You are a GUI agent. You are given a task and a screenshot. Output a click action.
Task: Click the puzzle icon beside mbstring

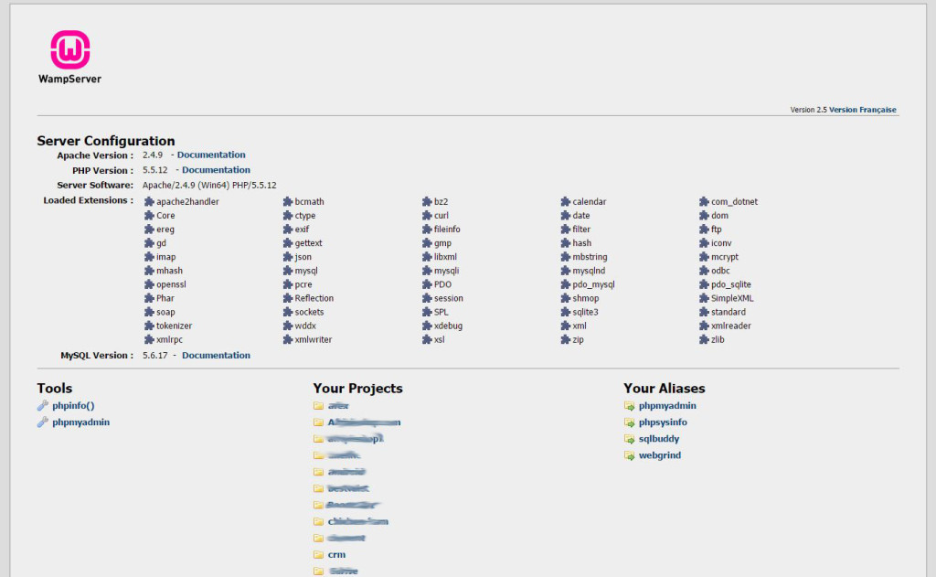click(565, 257)
